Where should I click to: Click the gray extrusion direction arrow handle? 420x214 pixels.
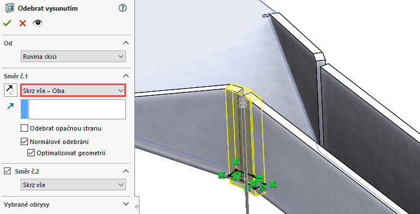[242, 103]
